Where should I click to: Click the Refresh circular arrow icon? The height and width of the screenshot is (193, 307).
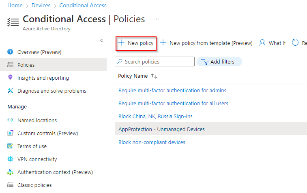click(x=295, y=43)
